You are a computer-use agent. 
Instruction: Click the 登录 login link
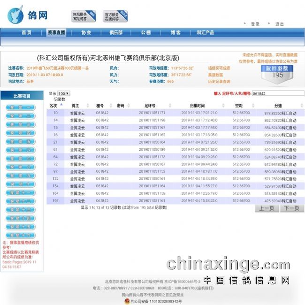pos(255,24)
